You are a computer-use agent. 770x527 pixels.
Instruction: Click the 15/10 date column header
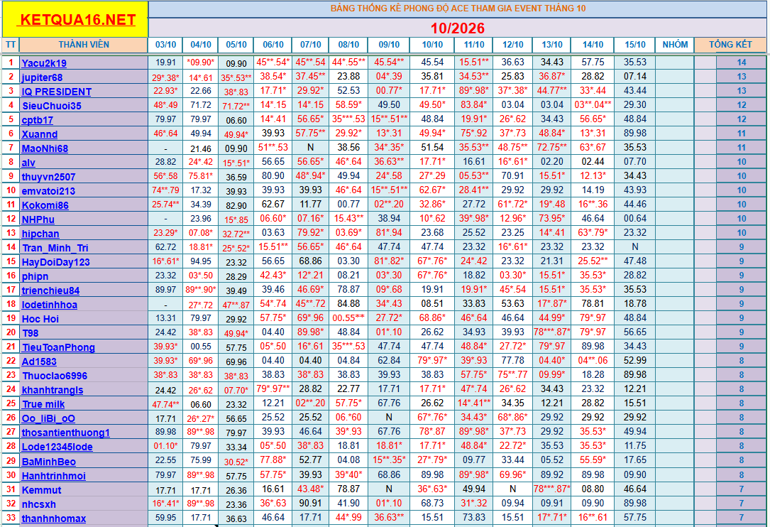[635, 45]
